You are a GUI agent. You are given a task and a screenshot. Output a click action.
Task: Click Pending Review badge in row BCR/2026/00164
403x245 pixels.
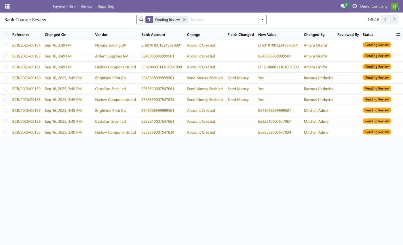click(x=377, y=45)
